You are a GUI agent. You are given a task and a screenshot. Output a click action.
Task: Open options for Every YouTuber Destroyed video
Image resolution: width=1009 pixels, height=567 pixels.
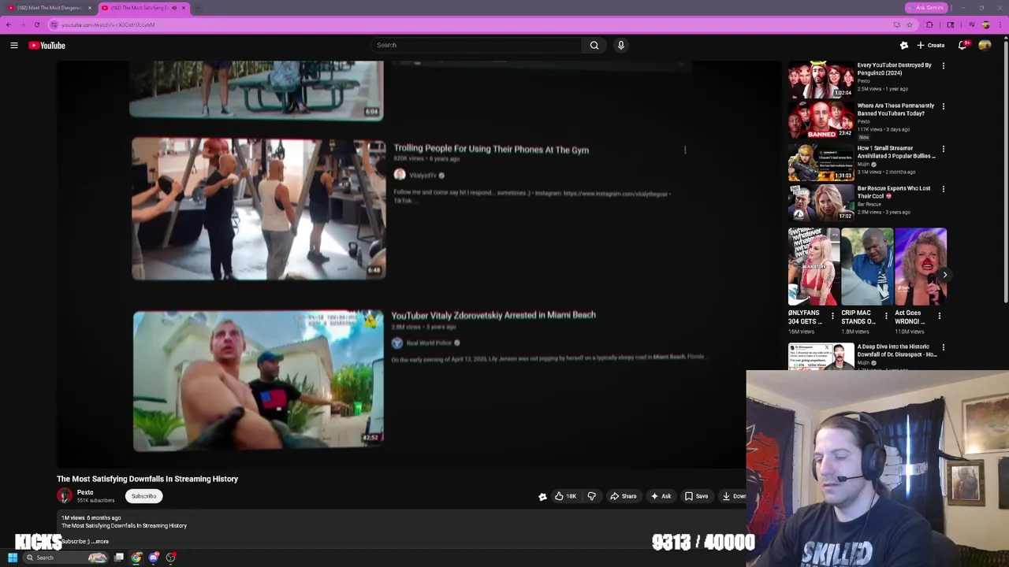click(x=943, y=66)
